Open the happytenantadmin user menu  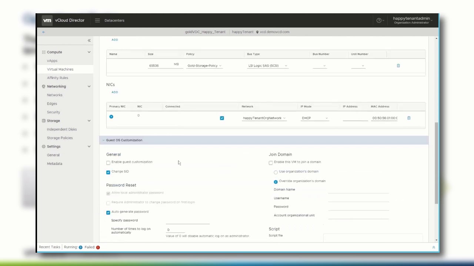[413, 20]
